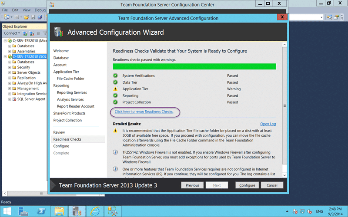Viewport: 348px width, 217px height.
Task: Go to the Review wizard step
Action: pyautogui.click(x=59, y=132)
